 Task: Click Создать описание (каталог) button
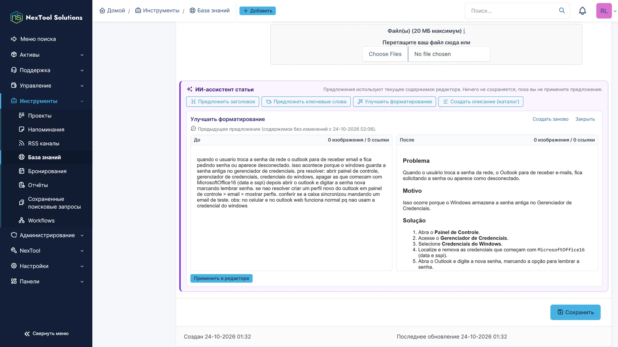(x=481, y=101)
